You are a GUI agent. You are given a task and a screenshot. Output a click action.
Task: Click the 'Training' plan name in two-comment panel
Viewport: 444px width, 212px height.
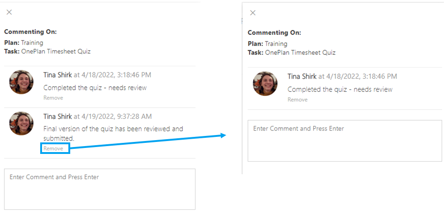coord(32,43)
